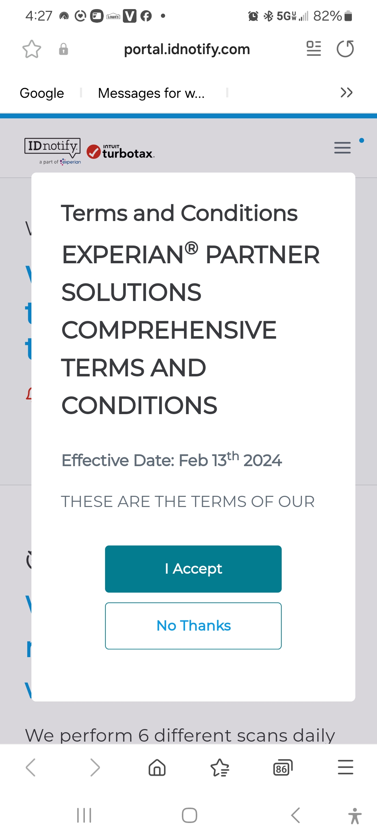Expand more bookmark shortcuts with the double chevron
The height and width of the screenshot is (838, 377).
point(347,93)
